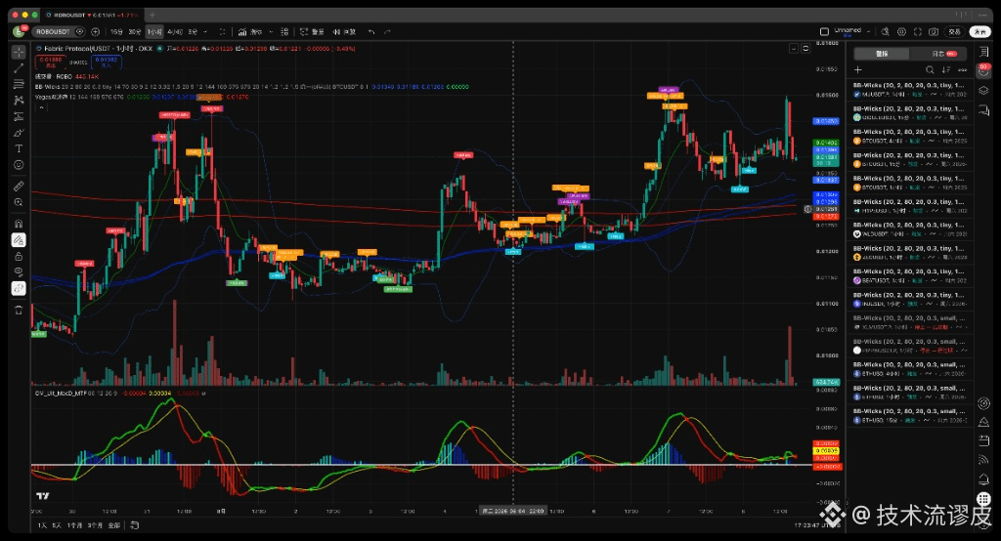Open the Fibonacci tools group
The image size is (1001, 541).
19,84
